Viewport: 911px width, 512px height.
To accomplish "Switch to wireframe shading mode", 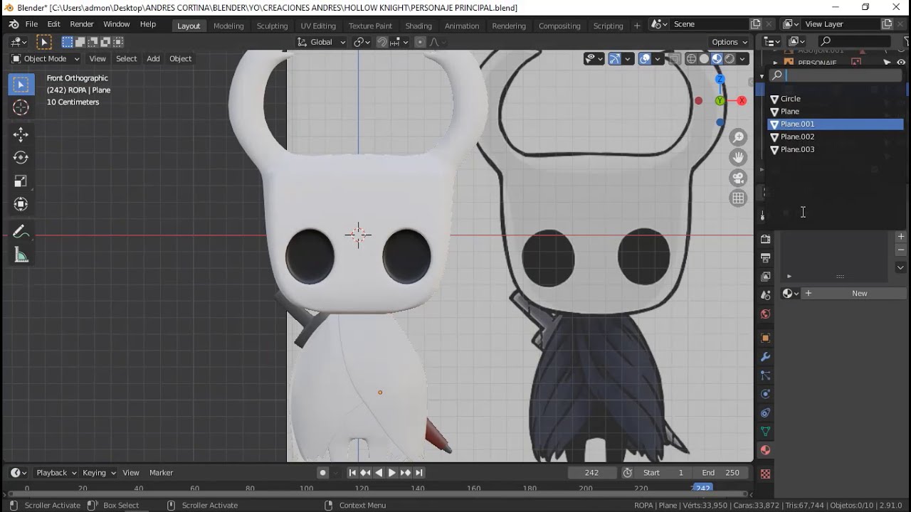I will 691,59.
